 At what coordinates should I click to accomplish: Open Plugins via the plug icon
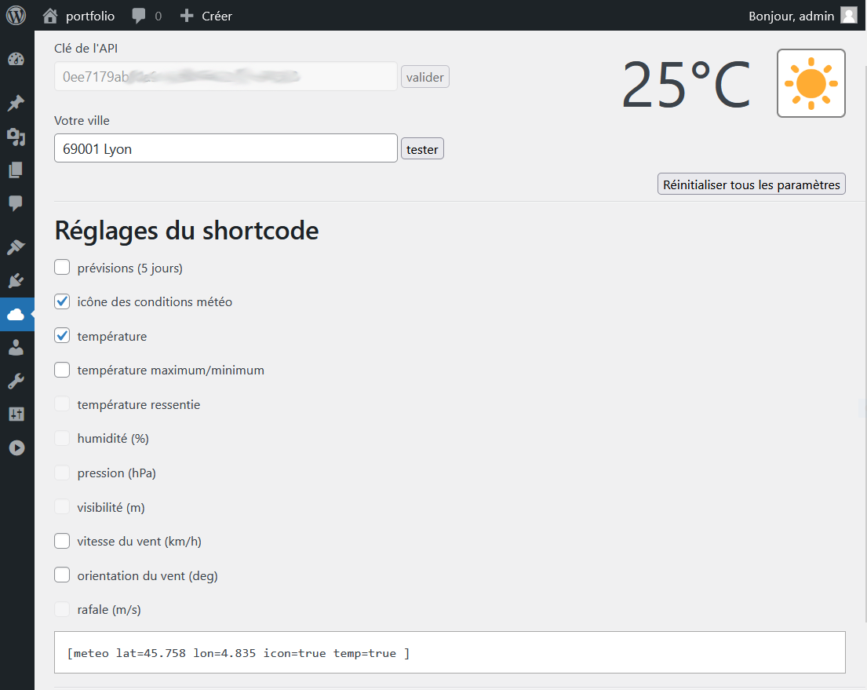pyautogui.click(x=16, y=281)
